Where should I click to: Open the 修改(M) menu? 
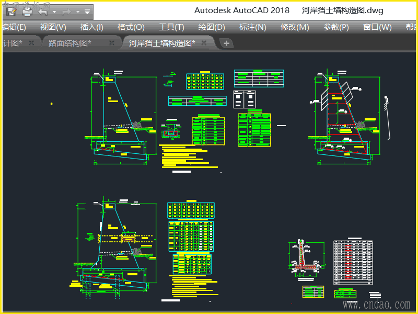[x=295, y=27]
